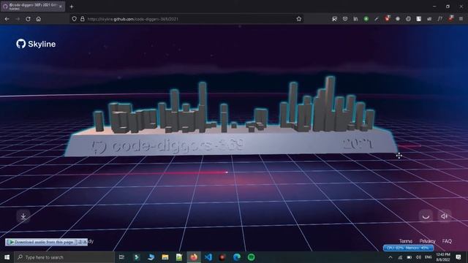Click the ENG language indicator

(429, 257)
